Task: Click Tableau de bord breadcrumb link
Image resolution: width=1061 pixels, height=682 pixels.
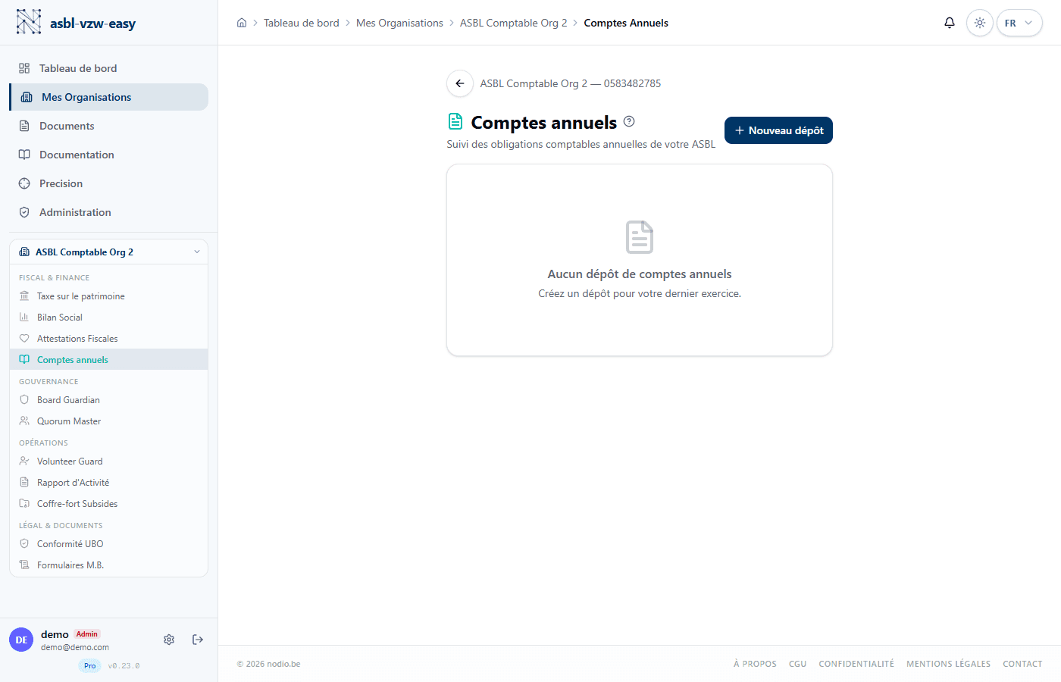Action: 302,23
